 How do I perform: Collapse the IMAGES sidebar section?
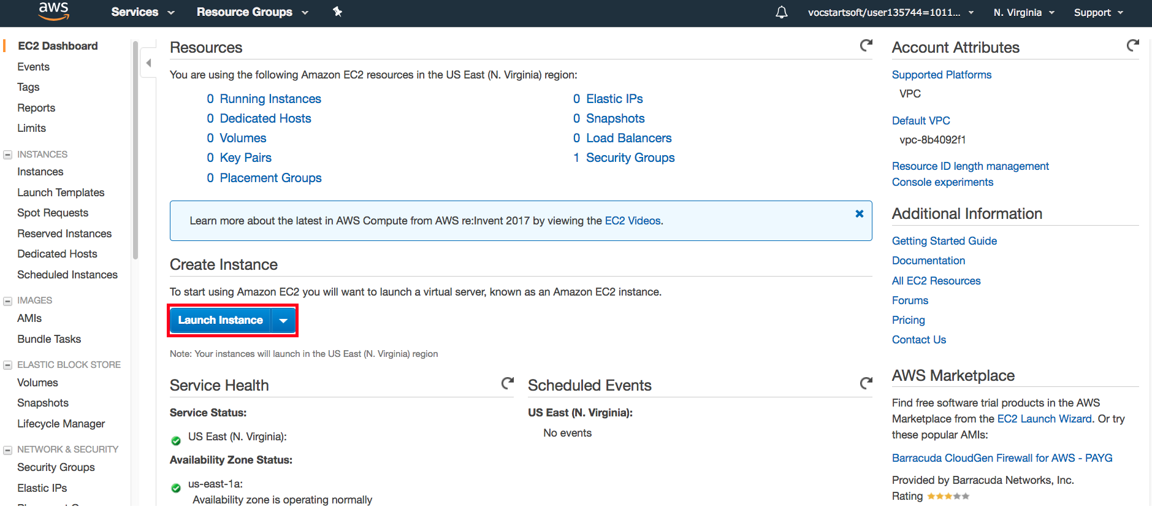8,300
